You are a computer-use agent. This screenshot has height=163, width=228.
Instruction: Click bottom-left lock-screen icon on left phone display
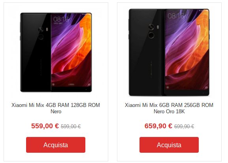click(x=53, y=84)
